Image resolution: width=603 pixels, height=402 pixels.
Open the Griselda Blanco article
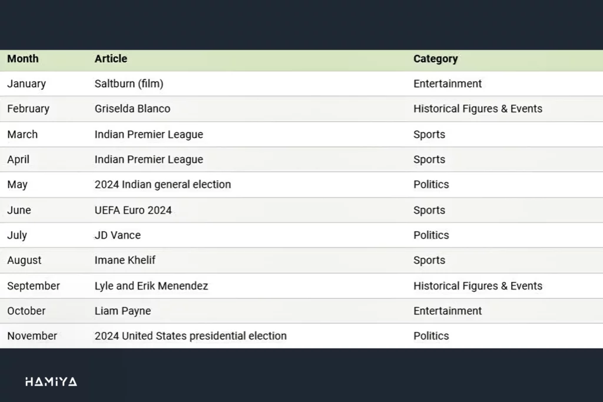(132, 109)
